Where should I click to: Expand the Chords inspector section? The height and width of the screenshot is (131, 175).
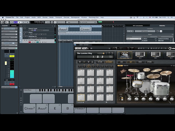[x=9, y=34]
